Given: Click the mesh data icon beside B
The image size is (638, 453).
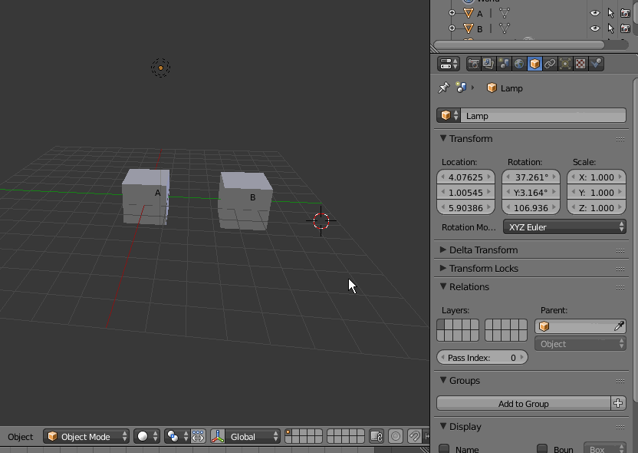Looking at the screenshot, I should [504, 28].
